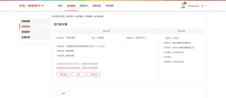226x98 pixels.
Task: Click 商家提升 in breadcrumb
Action: click(70, 16)
